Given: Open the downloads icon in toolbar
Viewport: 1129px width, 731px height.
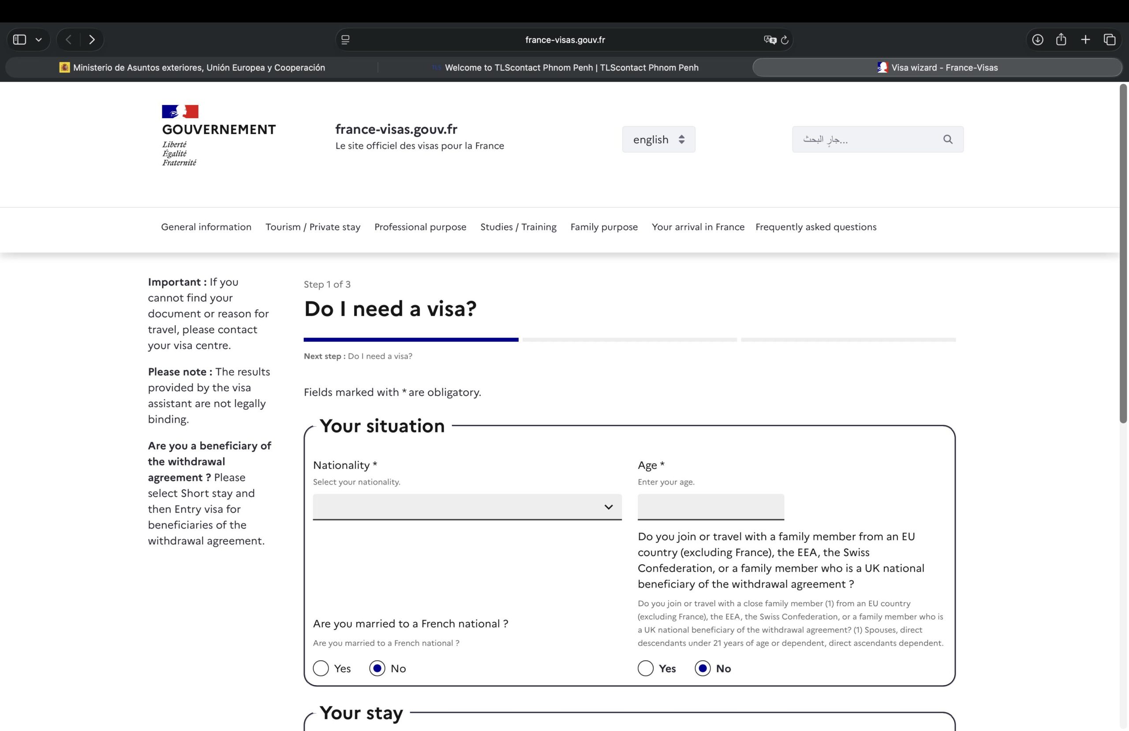Looking at the screenshot, I should click(x=1037, y=40).
